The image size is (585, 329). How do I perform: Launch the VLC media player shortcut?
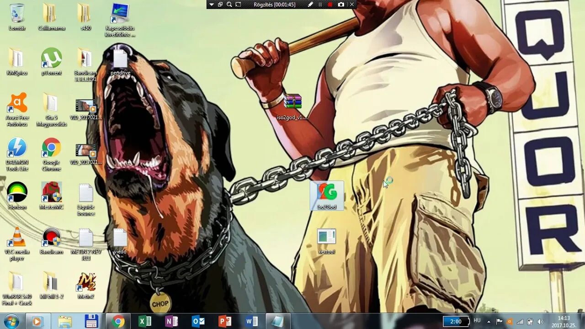click(17, 244)
